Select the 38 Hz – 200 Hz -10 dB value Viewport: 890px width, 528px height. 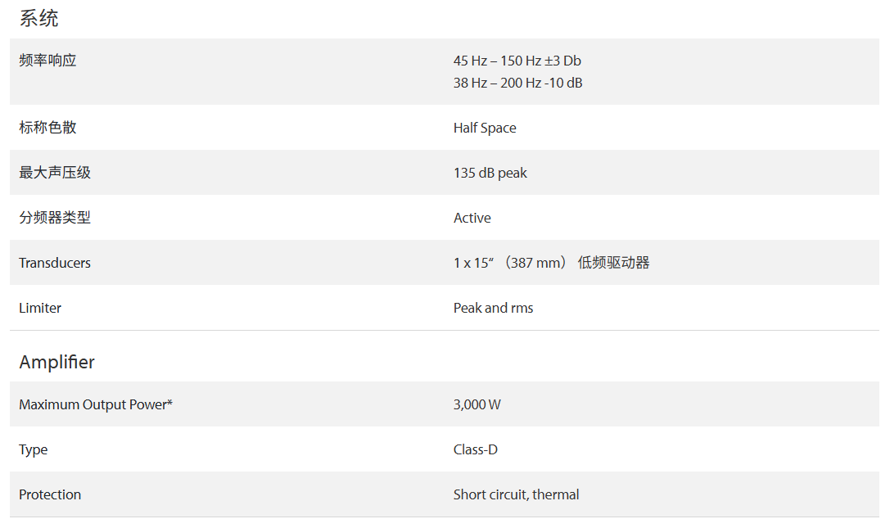517,83
